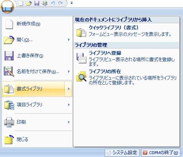
Task: Click the new document icon in quick access toolbar
Action: pos(21,3)
